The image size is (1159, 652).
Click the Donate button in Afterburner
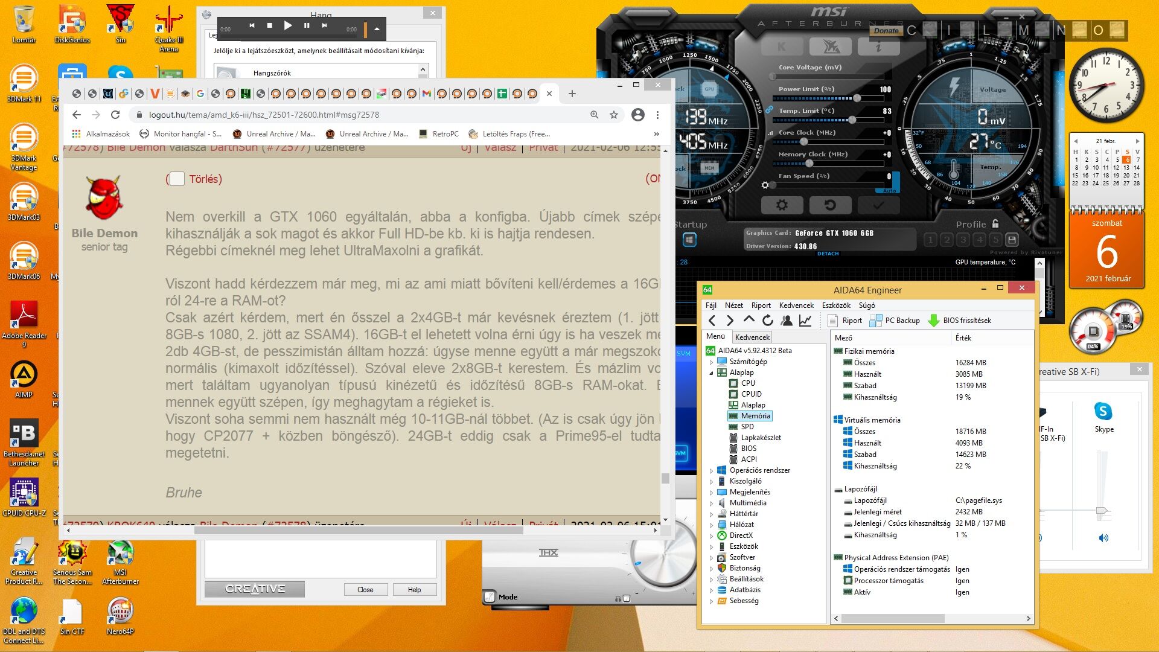tap(886, 31)
